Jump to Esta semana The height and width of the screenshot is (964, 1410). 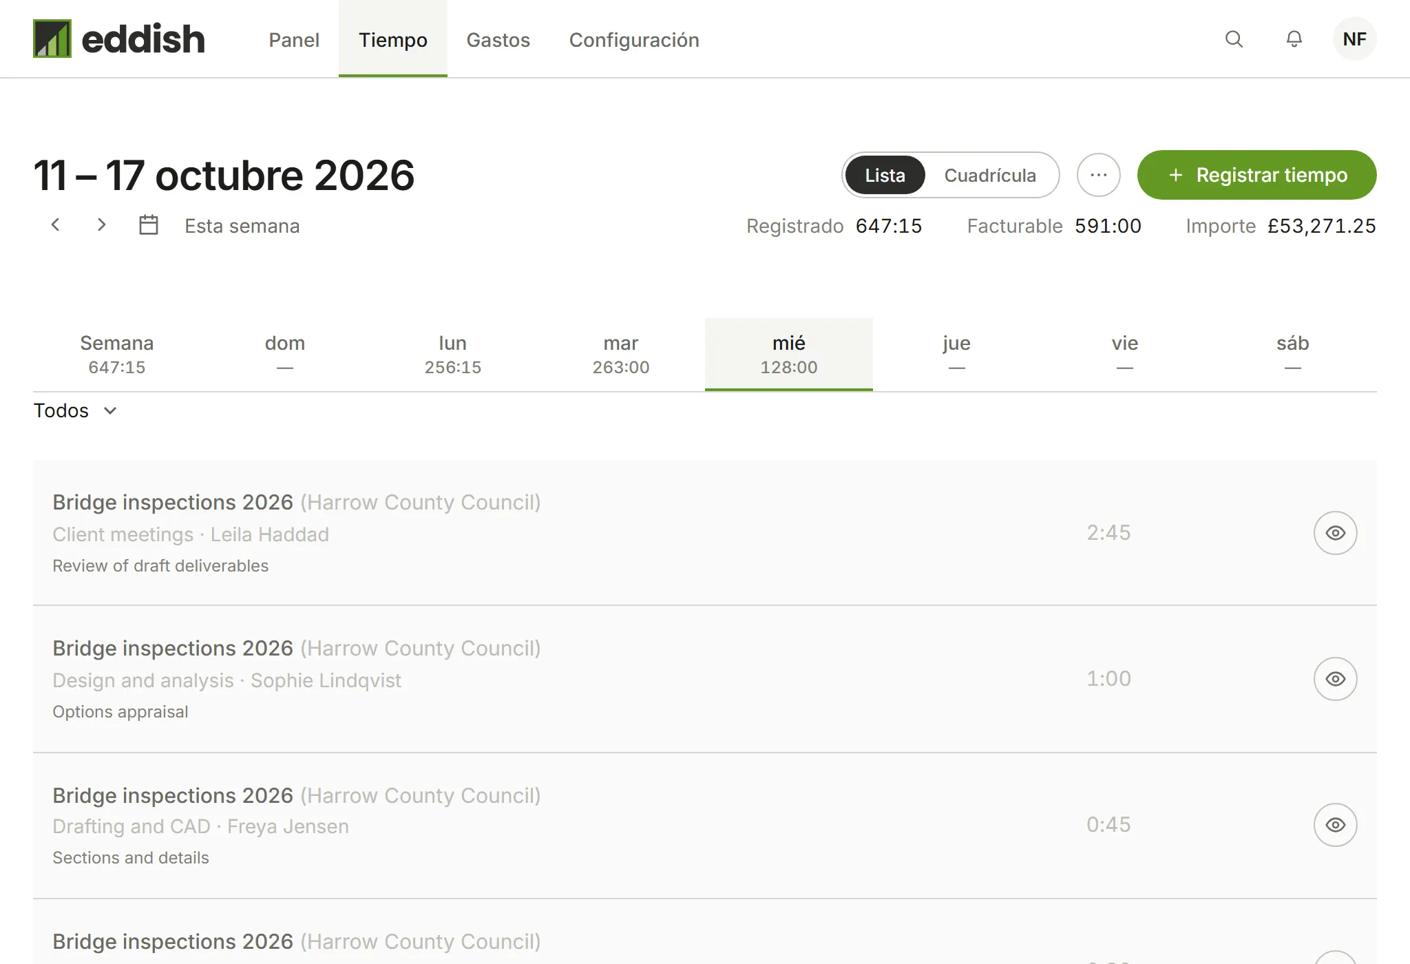point(242,226)
